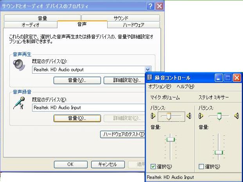Open the ハードウェア tab
The image size is (243, 182).
pyautogui.click(x=133, y=25)
